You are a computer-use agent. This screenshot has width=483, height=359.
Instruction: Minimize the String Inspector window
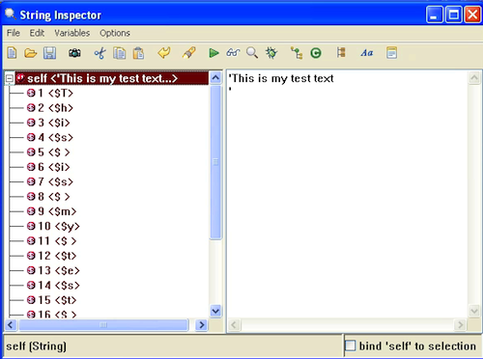pos(434,14)
